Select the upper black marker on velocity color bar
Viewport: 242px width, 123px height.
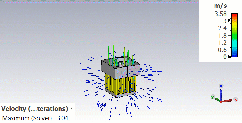click(x=230, y=20)
